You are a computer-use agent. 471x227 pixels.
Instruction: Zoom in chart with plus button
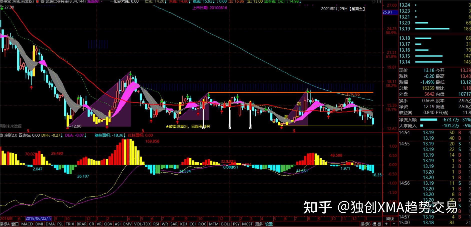386,224
